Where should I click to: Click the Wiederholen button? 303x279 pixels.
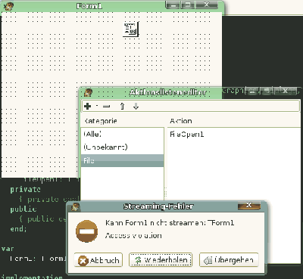[x=161, y=260]
